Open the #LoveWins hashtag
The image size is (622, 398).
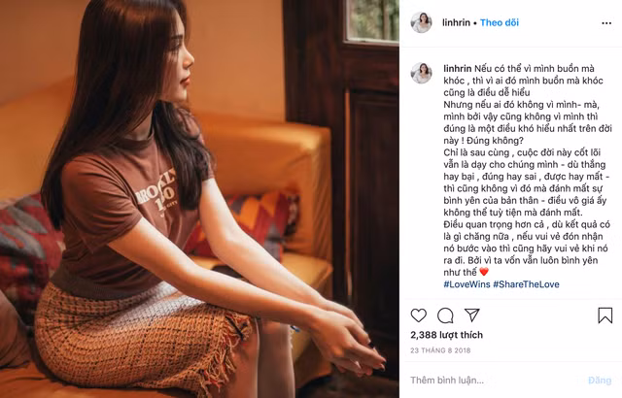[466, 284]
